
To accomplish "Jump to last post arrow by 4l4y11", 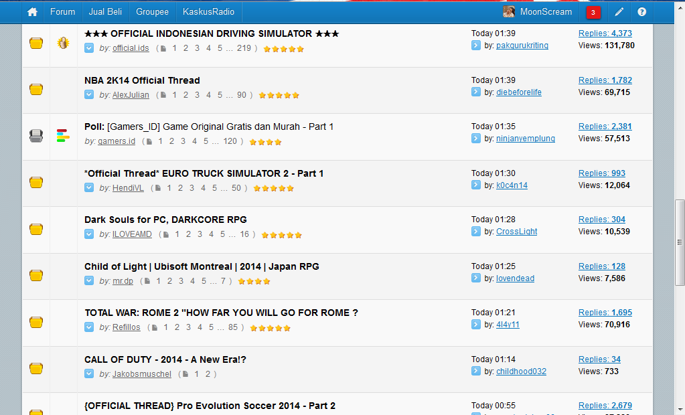I will 476,324.
